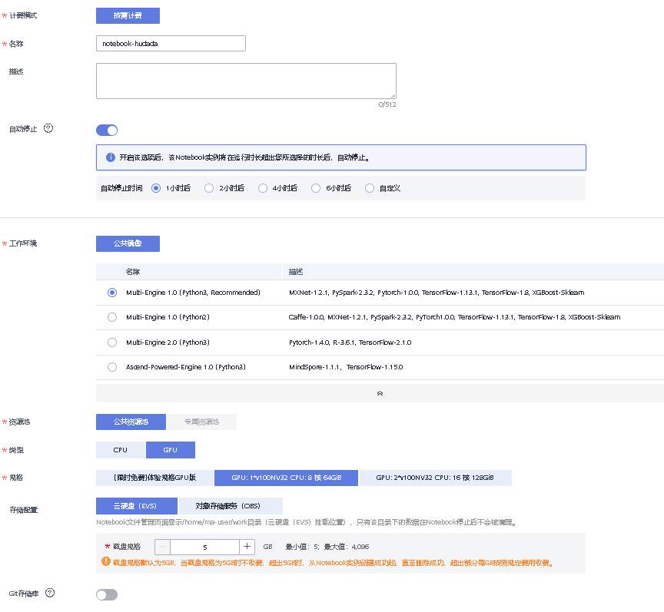
Task: Switch storage to 对象存储服务 (OBS)
Action: 231,506
